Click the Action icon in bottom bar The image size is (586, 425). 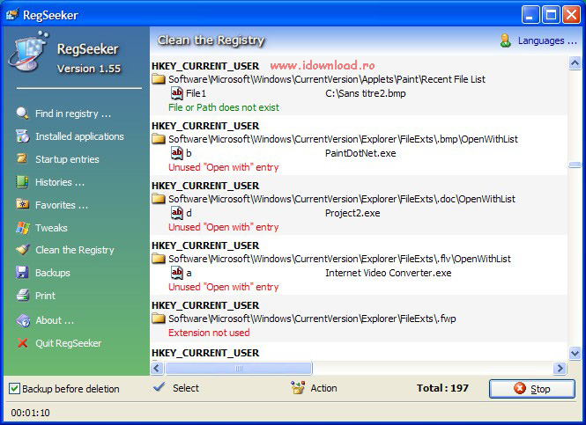pyautogui.click(x=298, y=388)
